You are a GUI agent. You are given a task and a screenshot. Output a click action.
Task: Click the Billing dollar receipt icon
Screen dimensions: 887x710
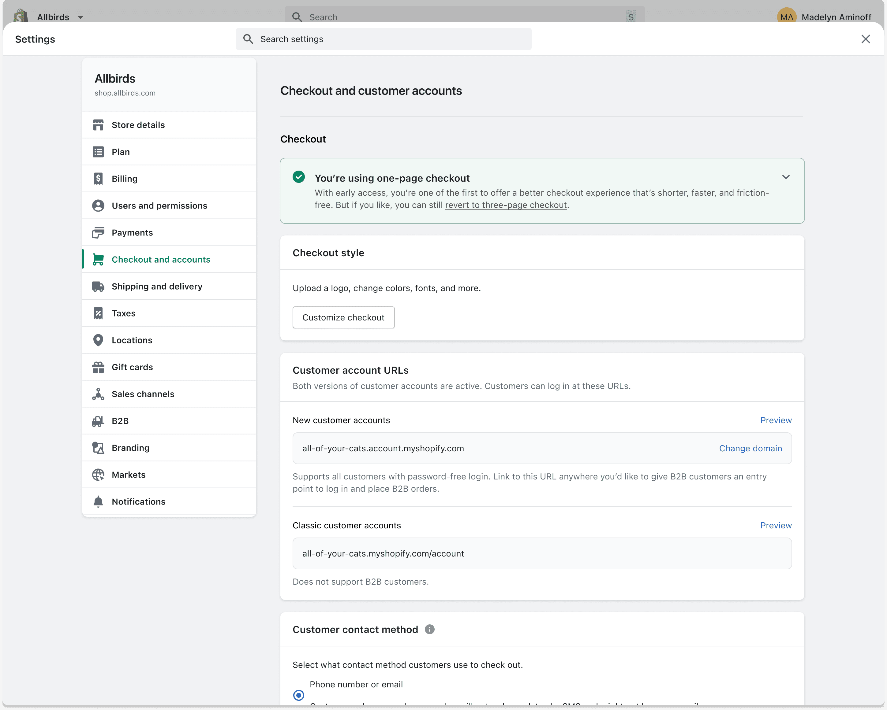pos(98,179)
